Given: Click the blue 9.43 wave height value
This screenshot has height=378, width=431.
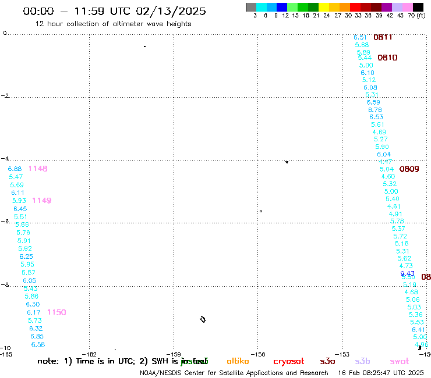Looking at the screenshot, I should [407, 273].
